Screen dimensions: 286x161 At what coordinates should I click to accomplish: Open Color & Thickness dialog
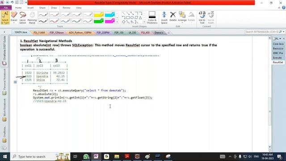point(152,18)
